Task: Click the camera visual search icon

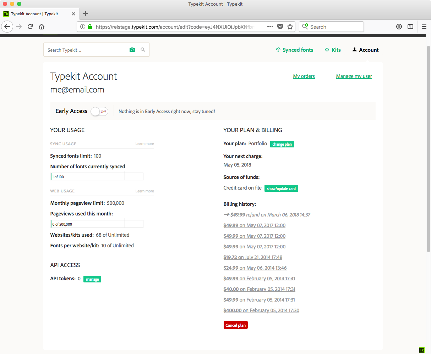Action: click(132, 50)
